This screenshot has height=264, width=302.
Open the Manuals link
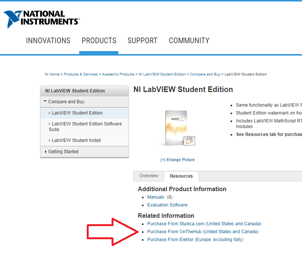click(156, 197)
